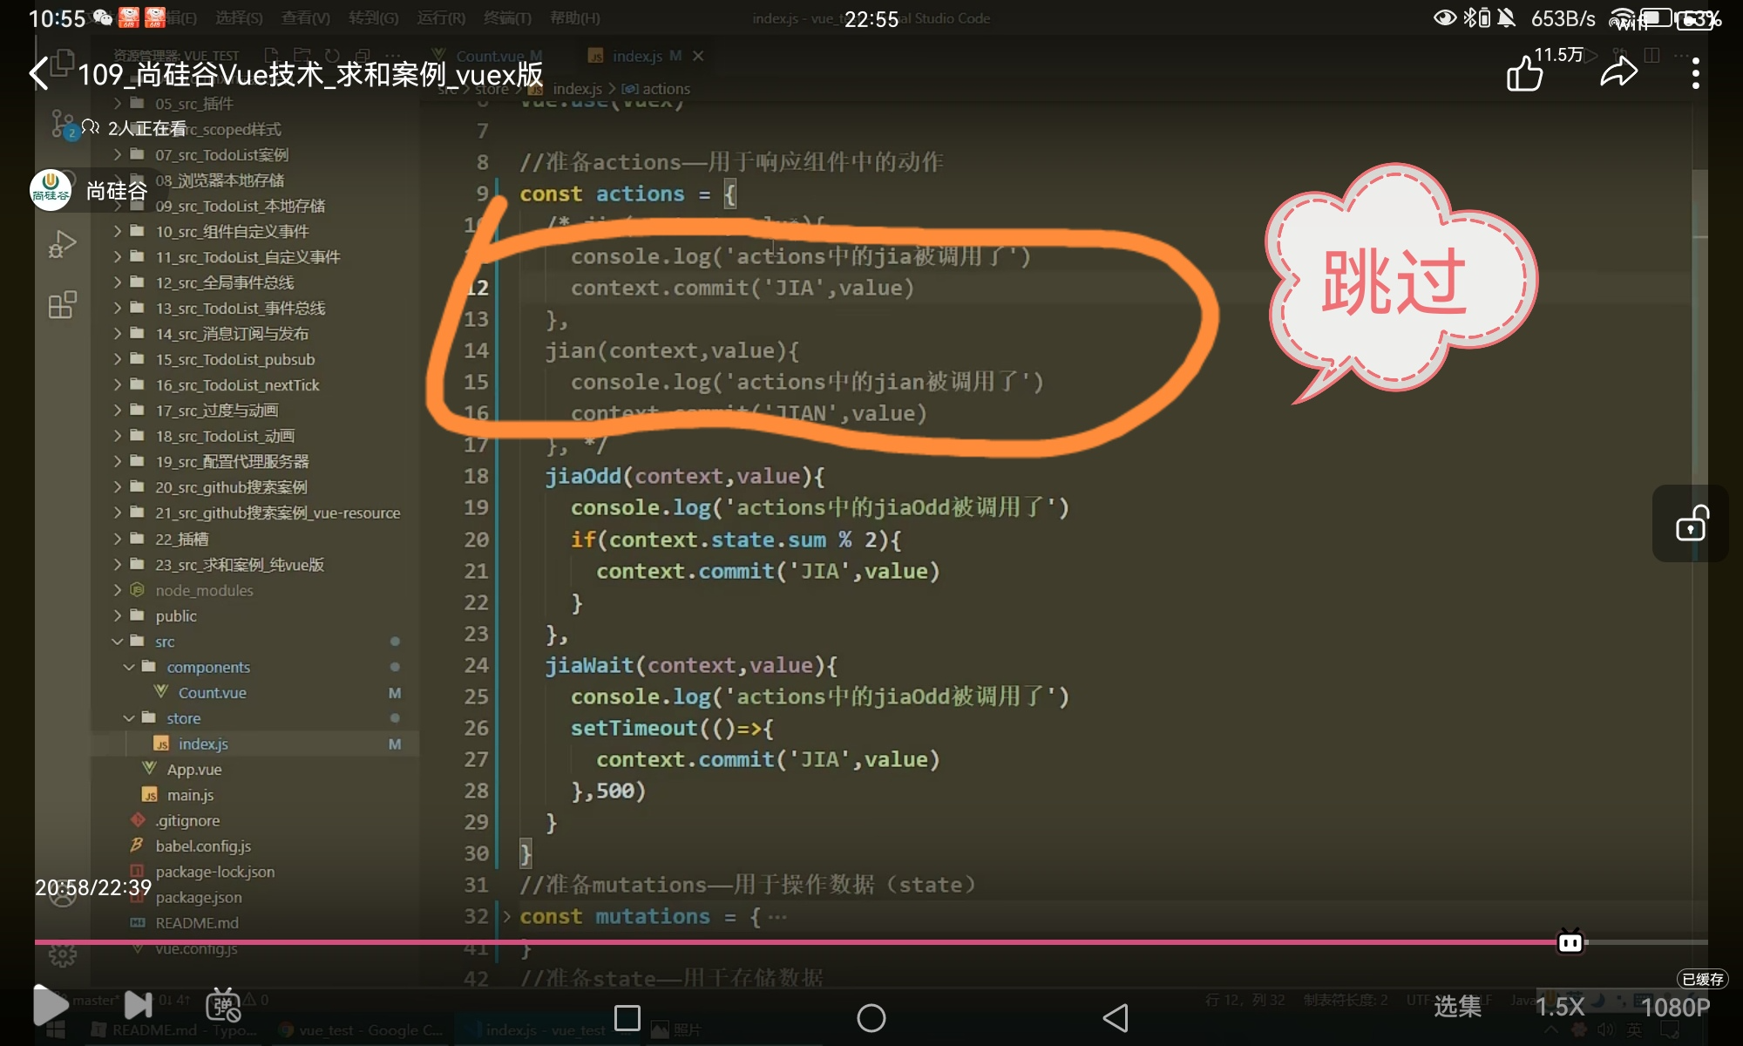The height and width of the screenshot is (1046, 1743).
Task: Switch the 1080P video quality
Action: click(1675, 1007)
